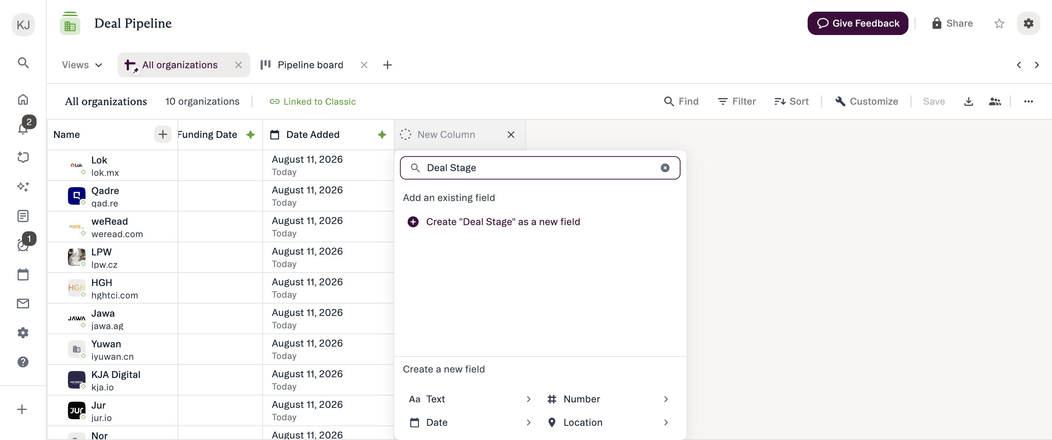Clear the Deal Stage search text

(665, 168)
